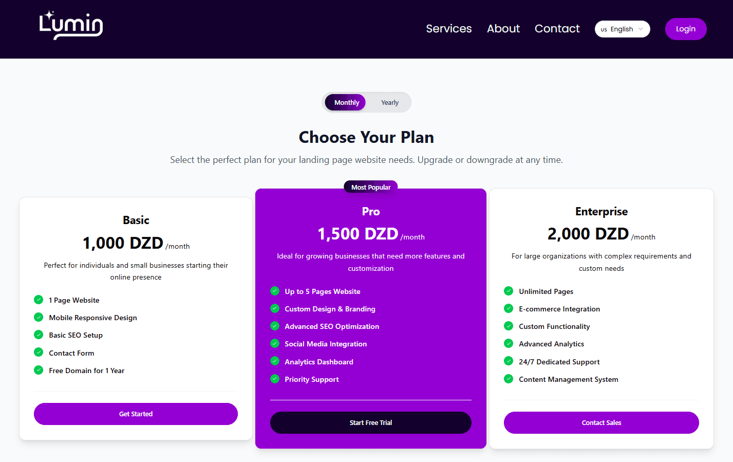Click the checkmark icon next to Priority Support

275,379
